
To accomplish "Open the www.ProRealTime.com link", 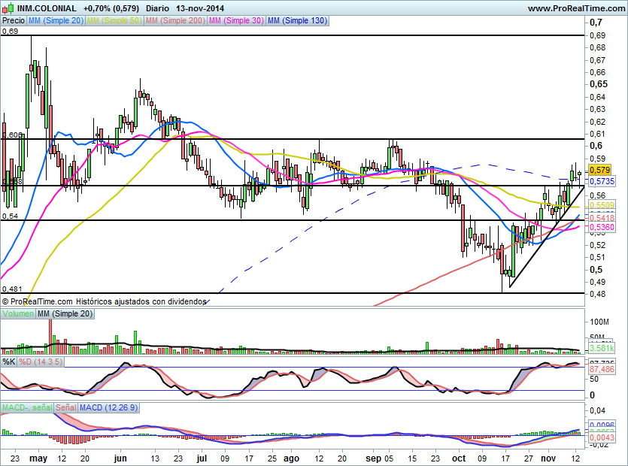I will 575,8.
